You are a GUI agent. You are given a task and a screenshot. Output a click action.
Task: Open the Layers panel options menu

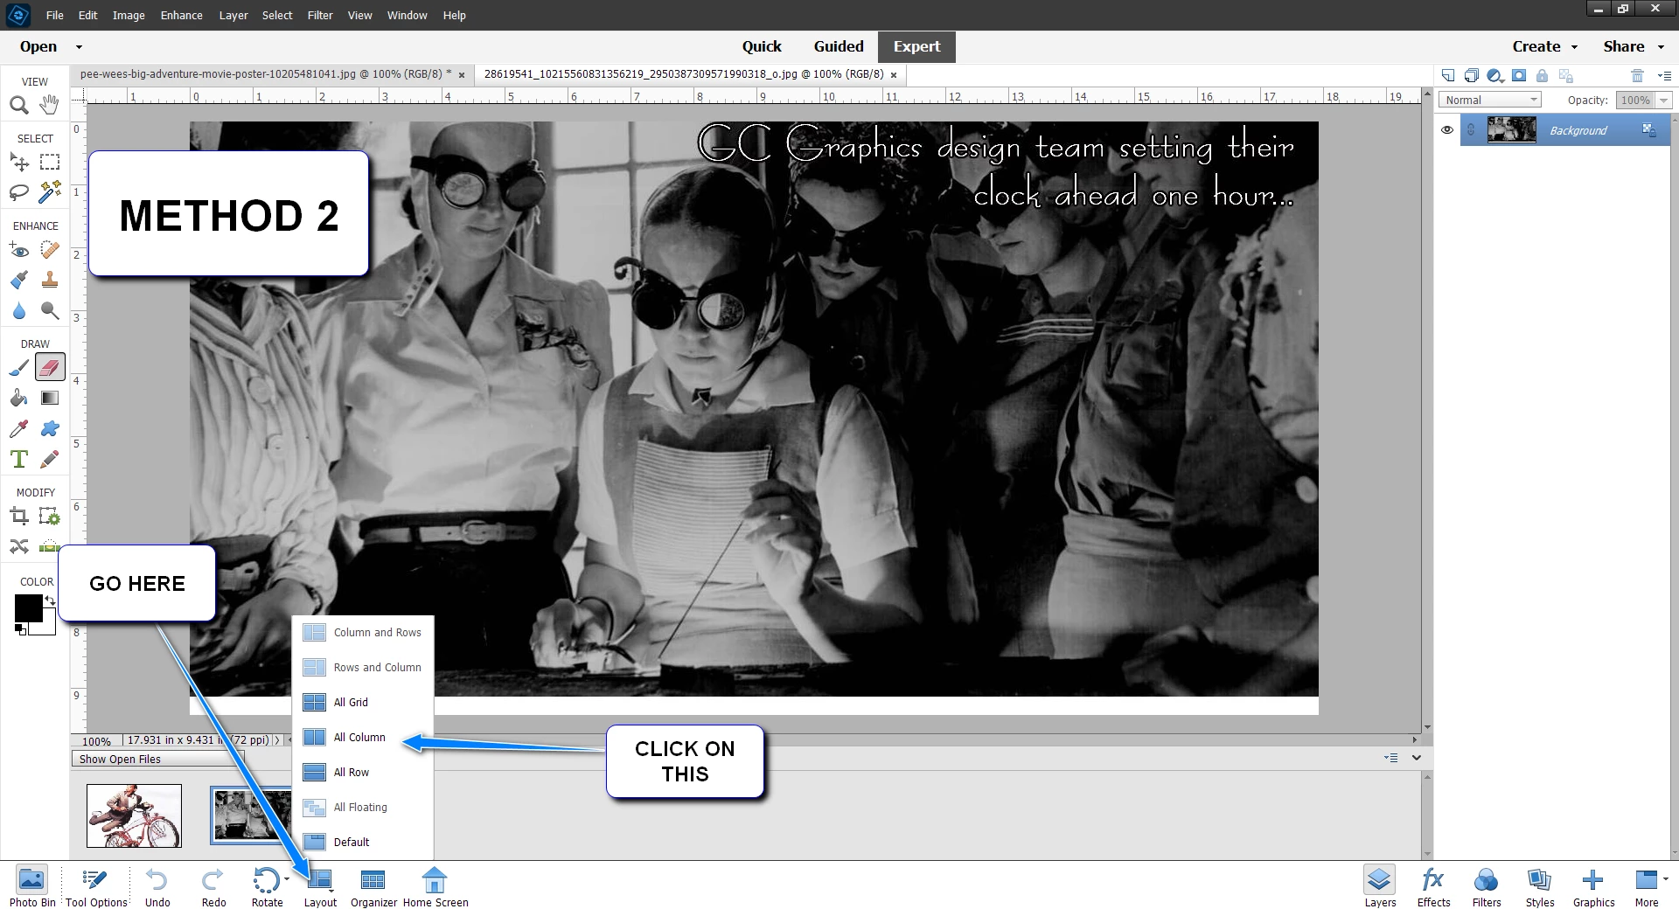tap(1665, 76)
